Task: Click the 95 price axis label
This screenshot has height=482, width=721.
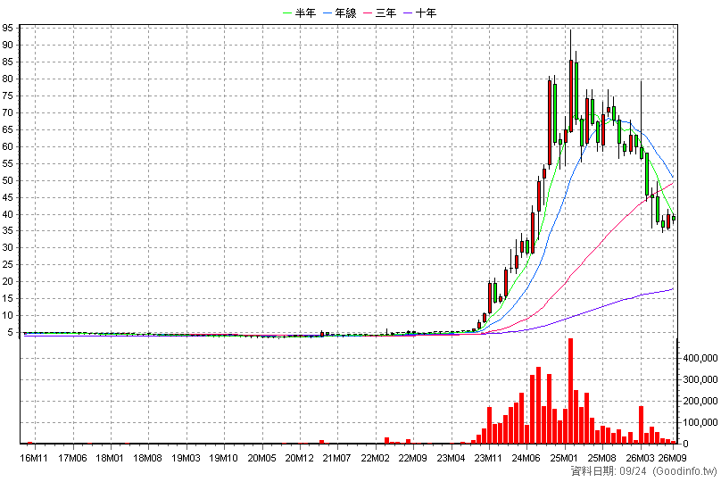Action: click(x=8, y=29)
